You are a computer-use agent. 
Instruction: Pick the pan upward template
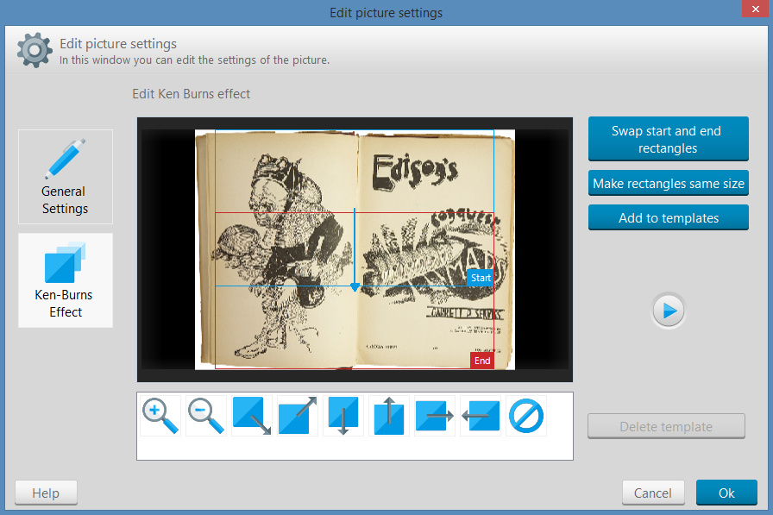pyautogui.click(x=389, y=416)
